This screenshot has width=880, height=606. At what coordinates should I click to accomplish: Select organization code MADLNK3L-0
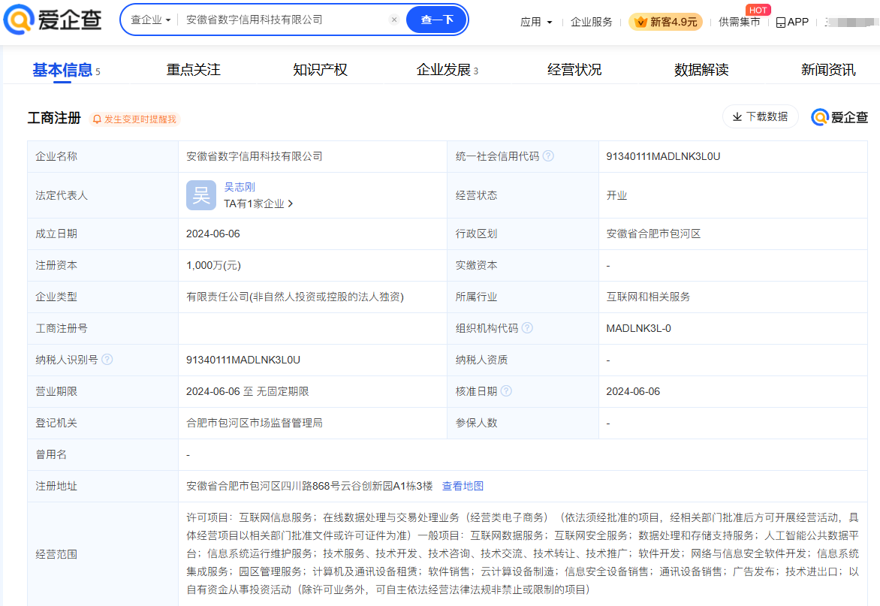(x=638, y=328)
